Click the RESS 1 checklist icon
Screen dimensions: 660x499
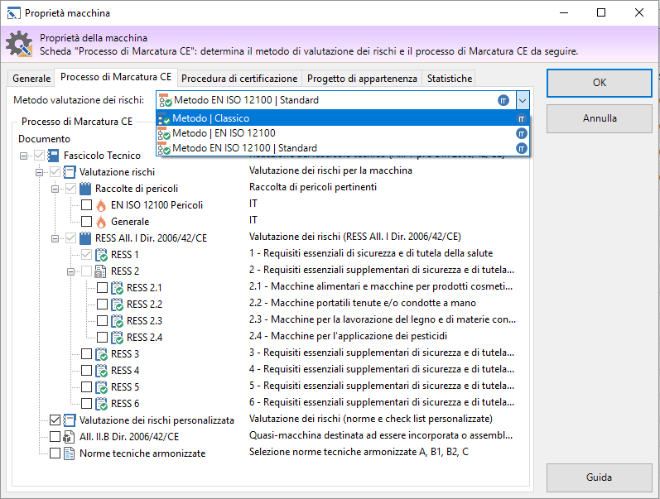[x=101, y=255]
